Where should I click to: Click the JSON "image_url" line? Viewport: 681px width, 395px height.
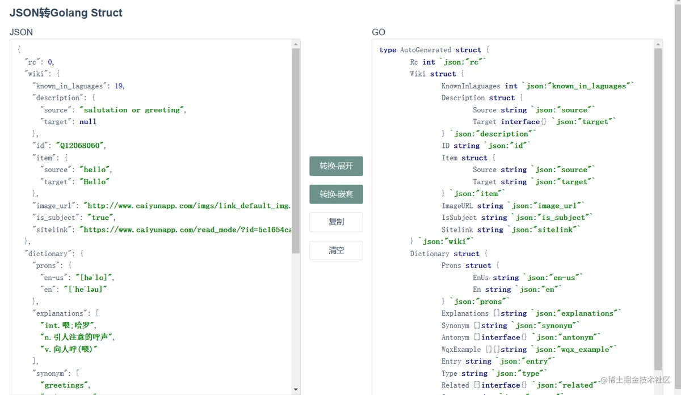[x=161, y=206]
